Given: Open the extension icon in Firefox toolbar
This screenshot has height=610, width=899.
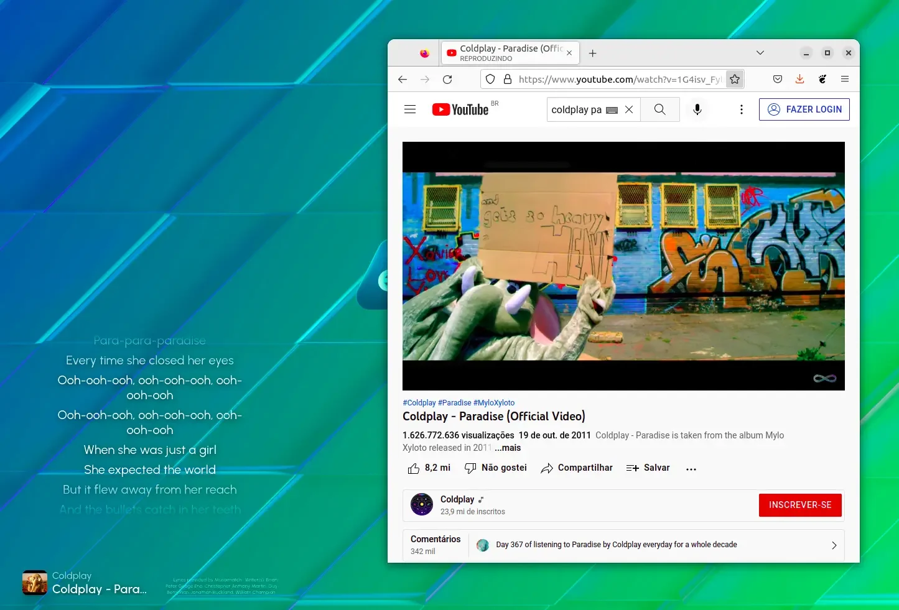Looking at the screenshot, I should (822, 79).
